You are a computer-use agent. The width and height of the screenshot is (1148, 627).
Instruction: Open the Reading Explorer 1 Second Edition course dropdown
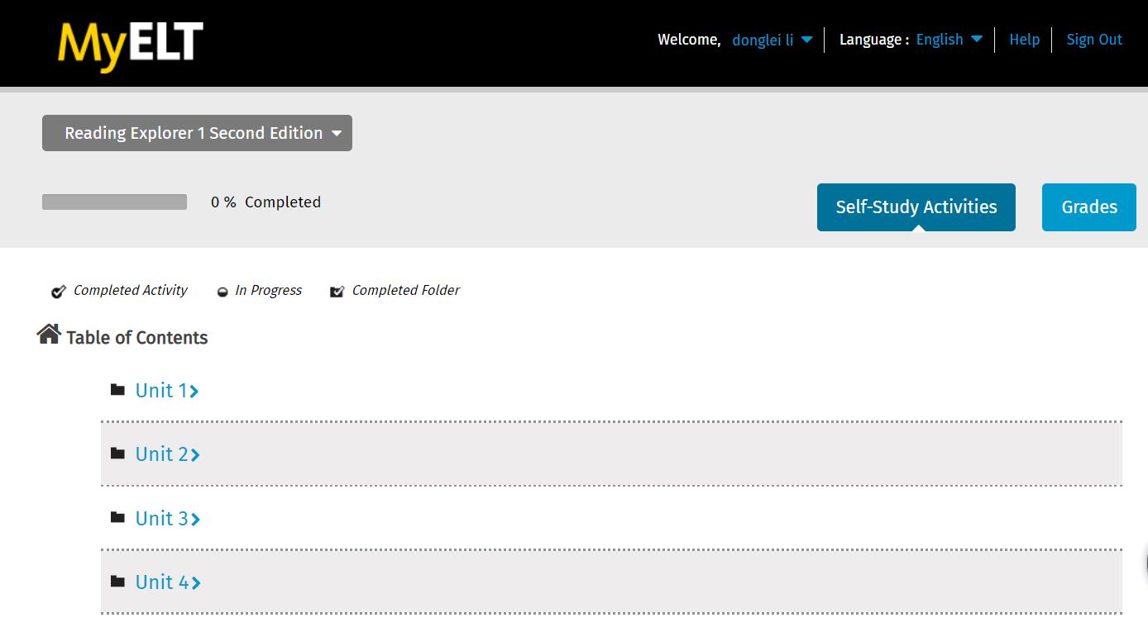pyautogui.click(x=197, y=133)
